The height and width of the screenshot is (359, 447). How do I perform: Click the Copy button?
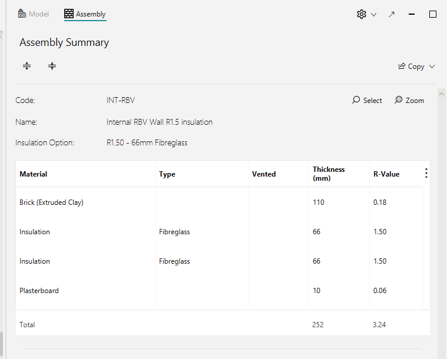pos(416,67)
